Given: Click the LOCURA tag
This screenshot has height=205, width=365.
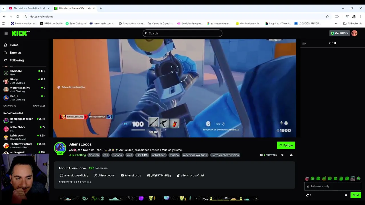Looking at the screenshot, I should pos(142,155).
